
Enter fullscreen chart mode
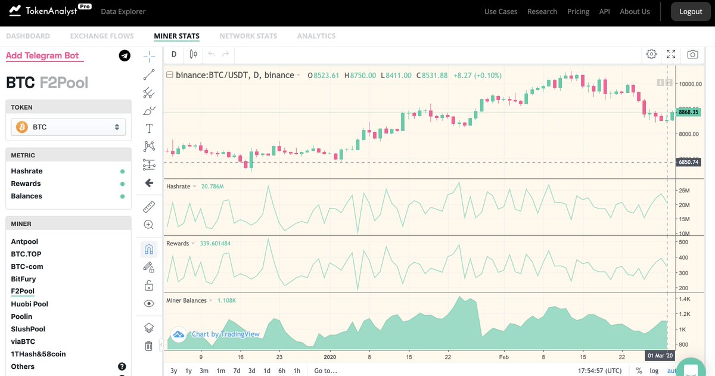click(671, 54)
